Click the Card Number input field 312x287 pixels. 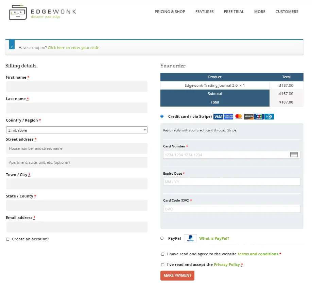pyautogui.click(x=231, y=155)
